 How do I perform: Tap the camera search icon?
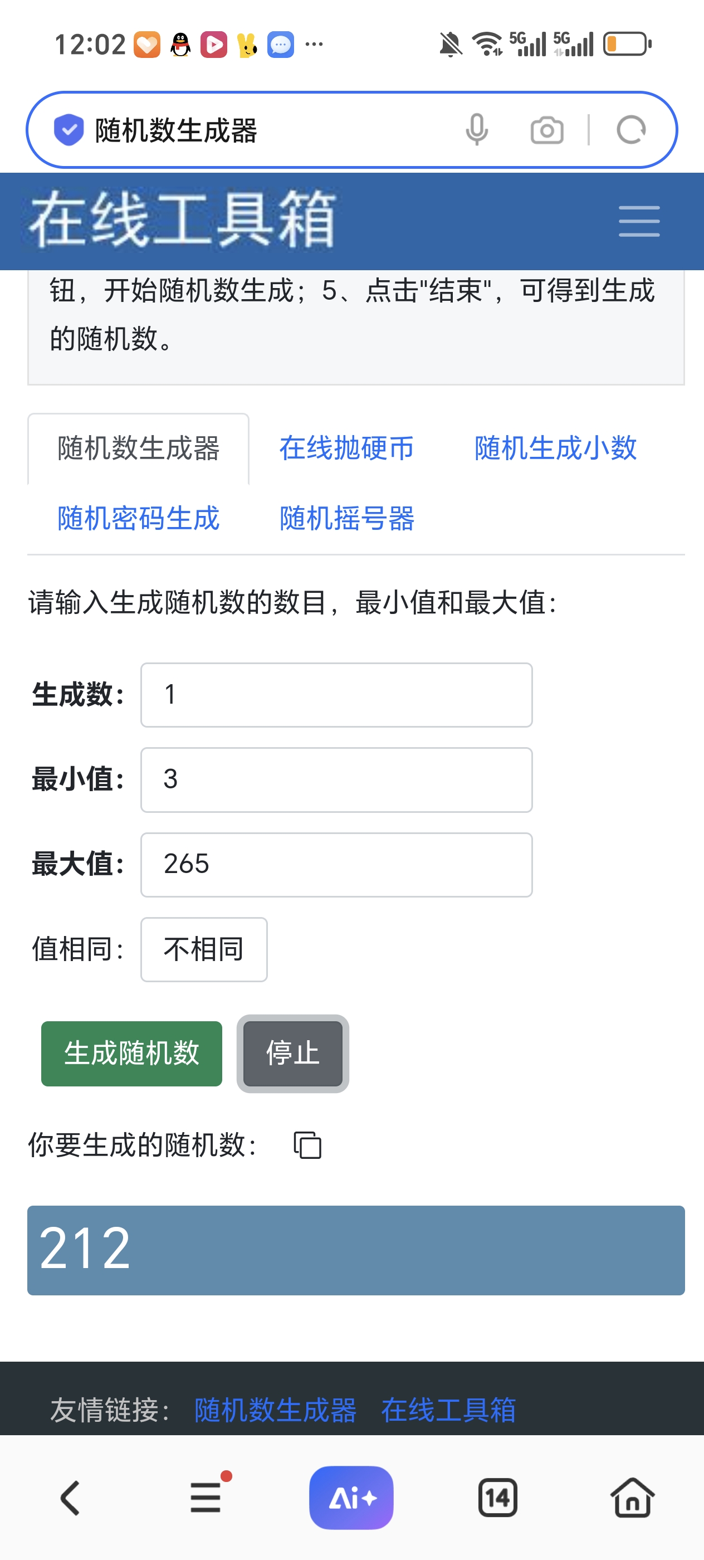[x=546, y=130]
